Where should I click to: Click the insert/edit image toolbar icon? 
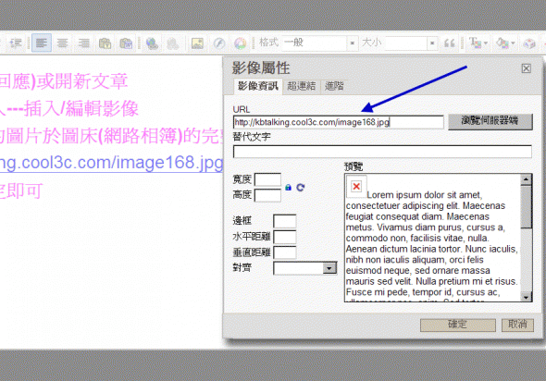pyautogui.click(x=197, y=43)
